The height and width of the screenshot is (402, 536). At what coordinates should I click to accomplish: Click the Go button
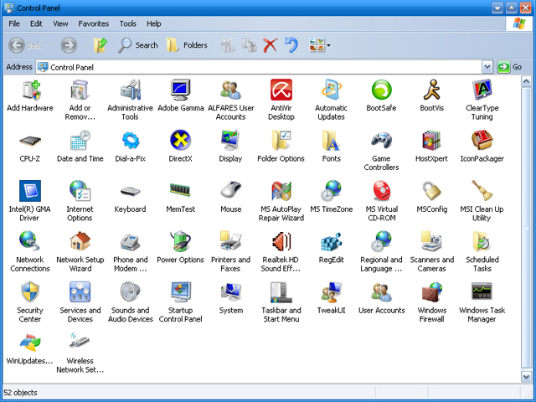pos(510,67)
